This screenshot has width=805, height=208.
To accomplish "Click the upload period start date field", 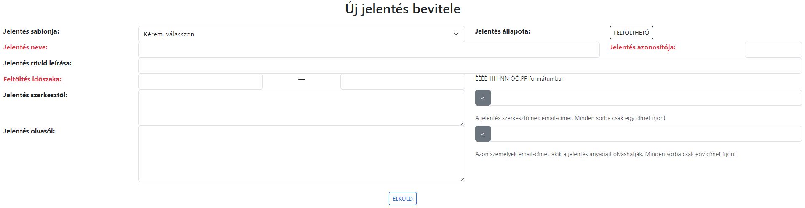I will [x=200, y=82].
